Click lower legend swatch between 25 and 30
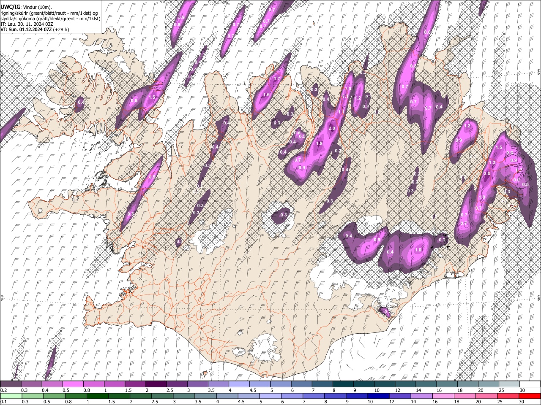 point(507,396)
